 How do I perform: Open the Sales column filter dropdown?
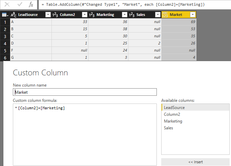point(158,15)
